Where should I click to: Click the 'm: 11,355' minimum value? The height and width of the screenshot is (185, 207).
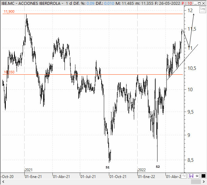point(144,3)
